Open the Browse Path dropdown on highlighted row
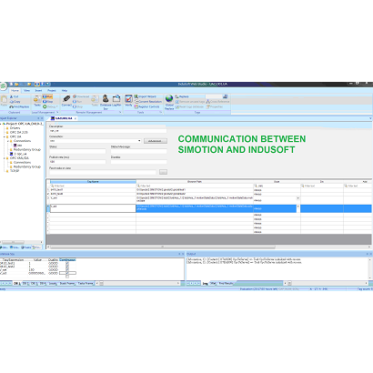Viewport: 373px width, 373px height. point(297,207)
